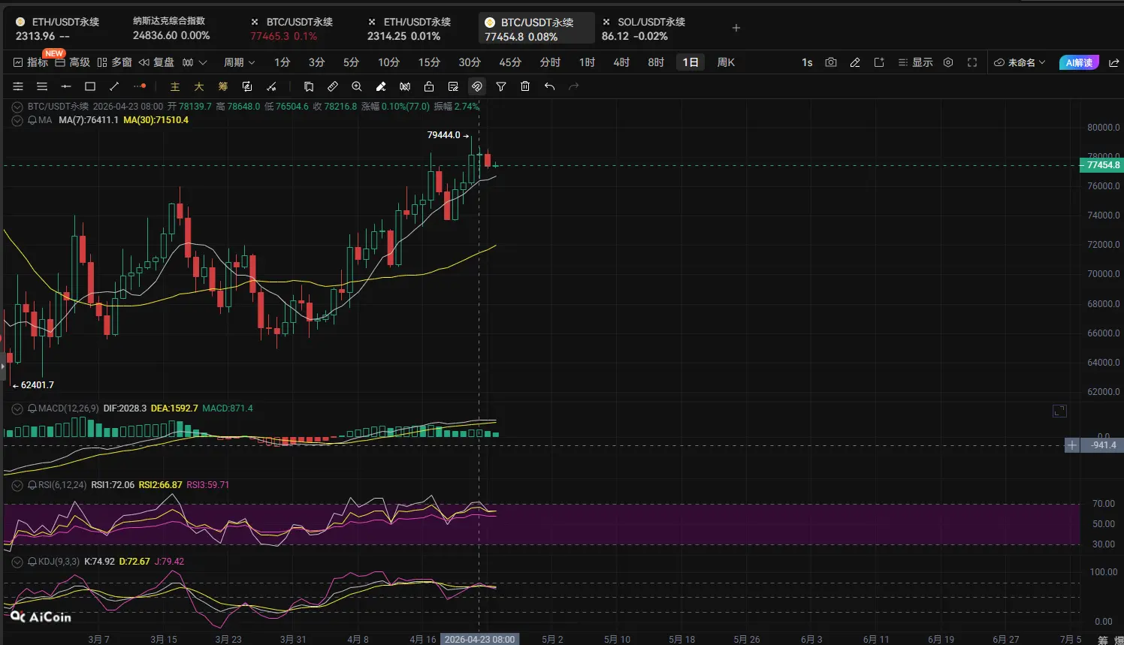Select the 4时 timeframe
Screen dimensions: 1124x645
tap(621, 62)
